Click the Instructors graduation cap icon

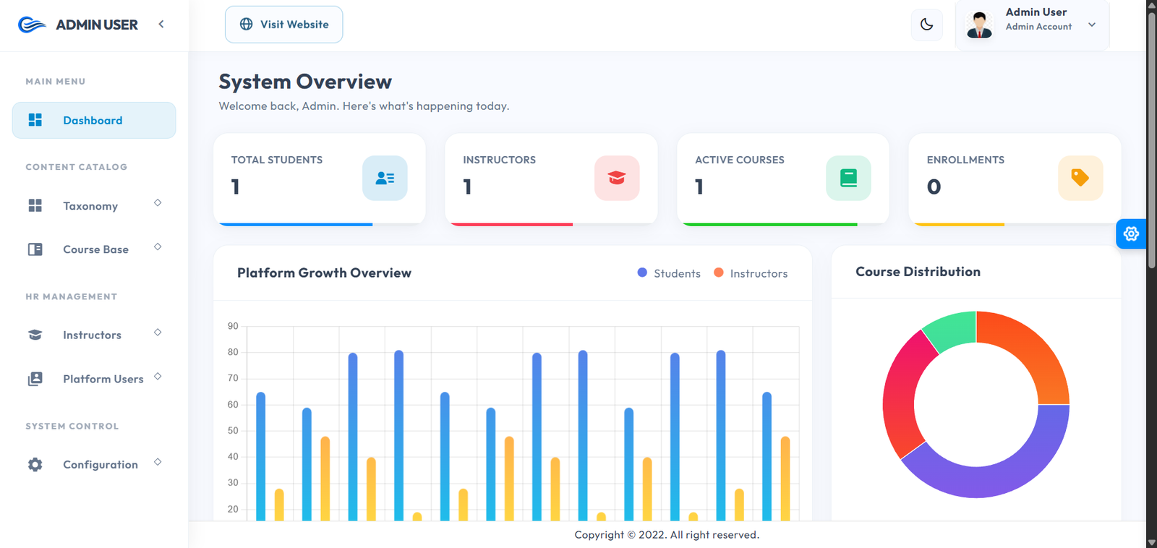click(616, 178)
